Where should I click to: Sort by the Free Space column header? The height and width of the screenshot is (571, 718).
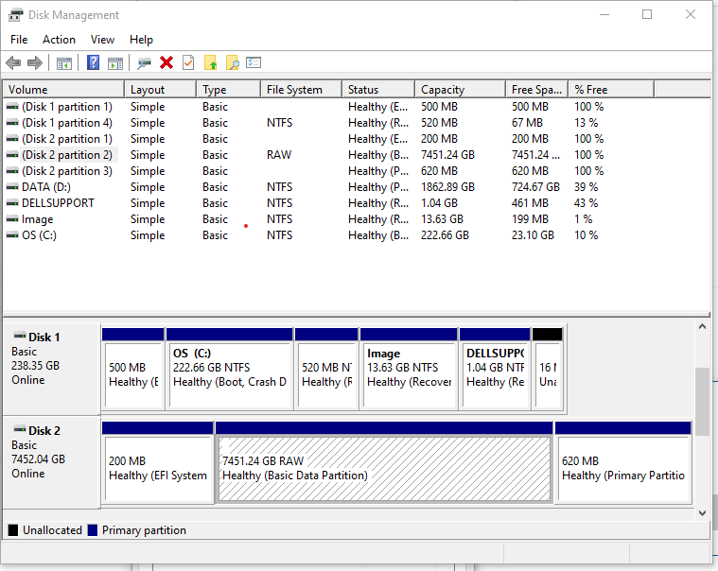click(536, 90)
